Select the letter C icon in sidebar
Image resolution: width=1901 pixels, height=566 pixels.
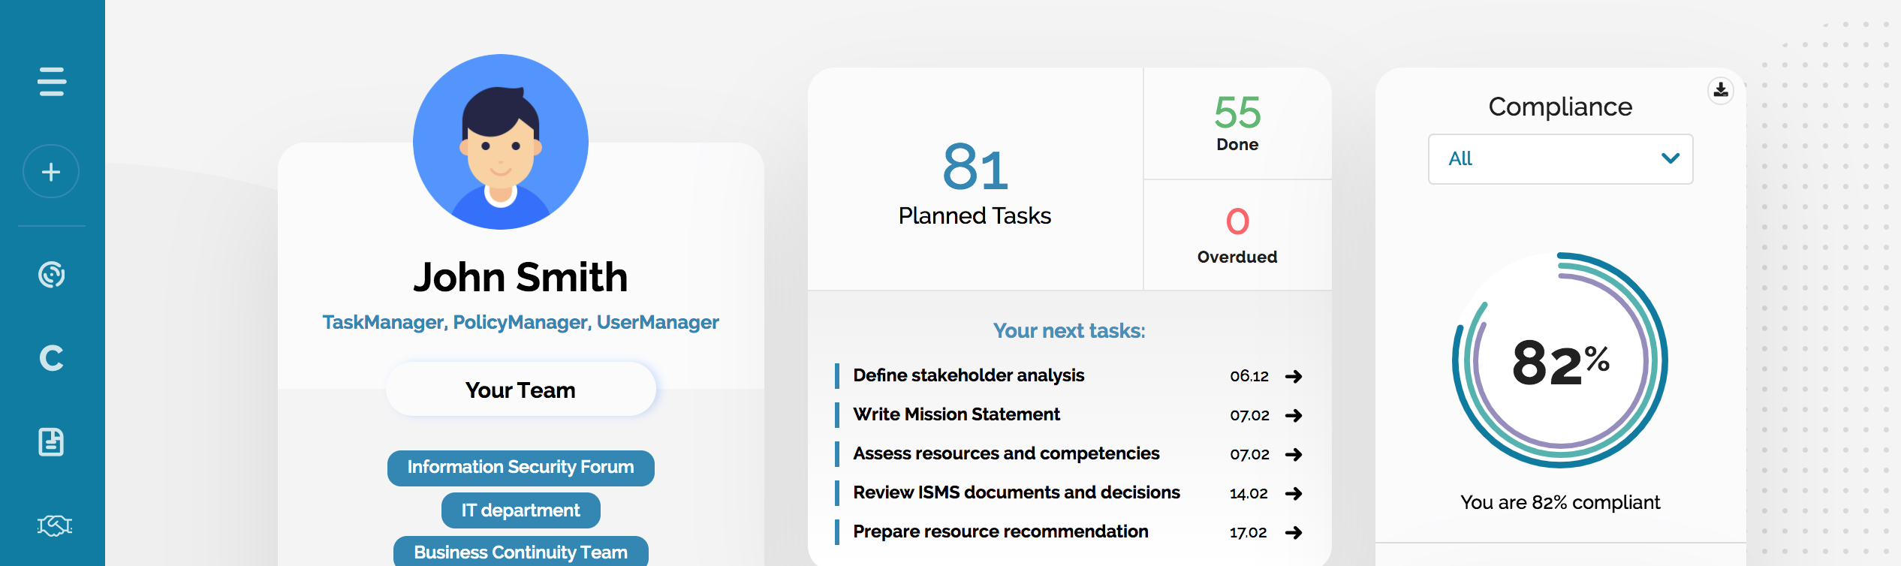click(51, 358)
